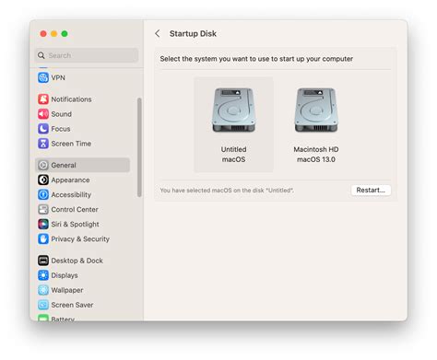The width and height of the screenshot is (437, 360).
Task: Open the Sound sidebar label
Action: pos(62,114)
